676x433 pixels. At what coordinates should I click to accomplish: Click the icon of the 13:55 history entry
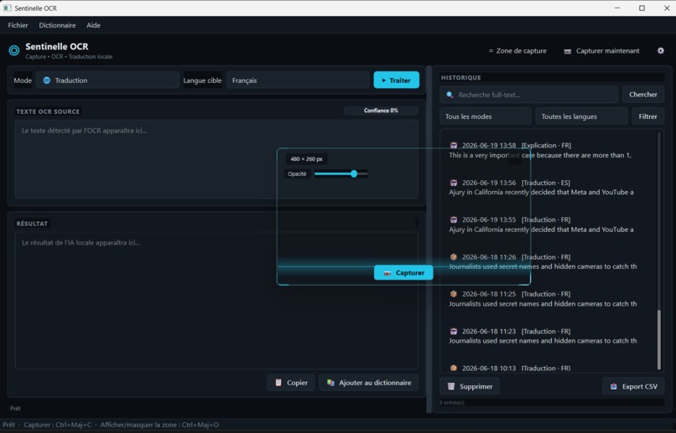click(454, 219)
